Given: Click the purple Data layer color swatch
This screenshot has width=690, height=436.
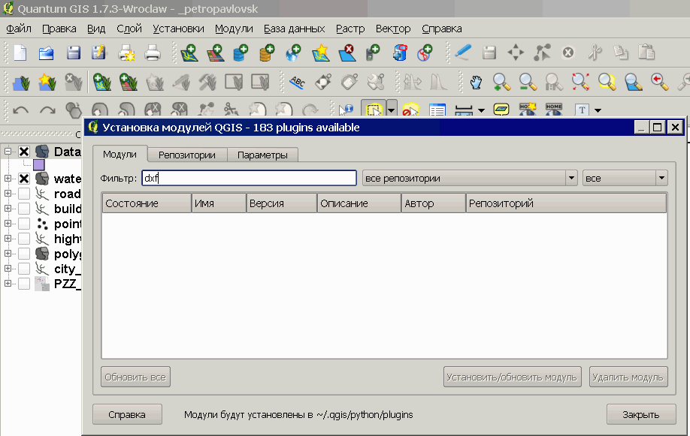Looking at the screenshot, I should [x=39, y=164].
